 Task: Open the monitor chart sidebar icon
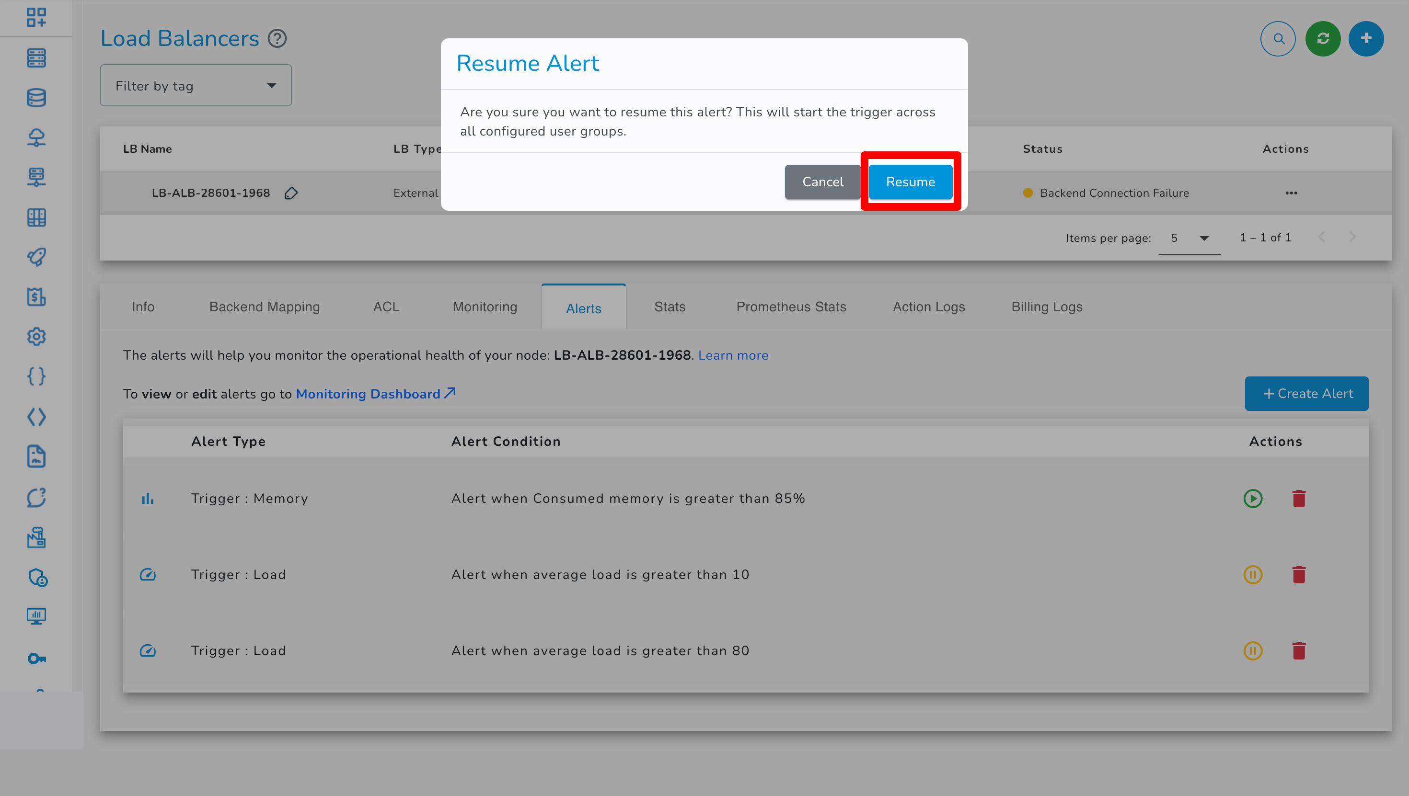point(36,617)
